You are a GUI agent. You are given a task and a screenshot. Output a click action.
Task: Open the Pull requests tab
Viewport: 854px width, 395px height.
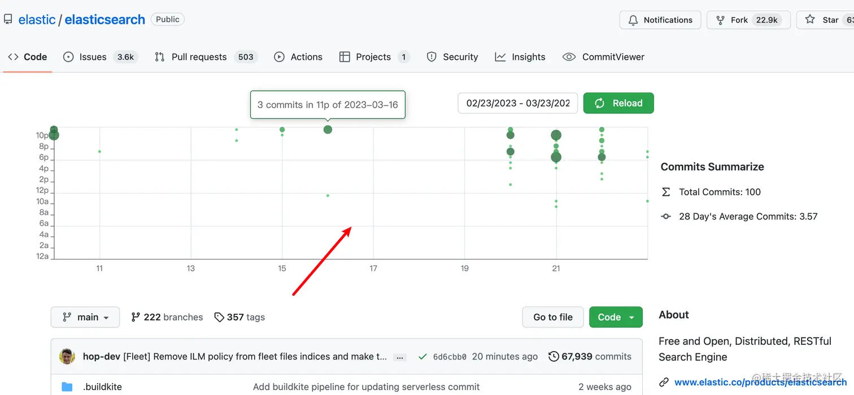point(206,57)
